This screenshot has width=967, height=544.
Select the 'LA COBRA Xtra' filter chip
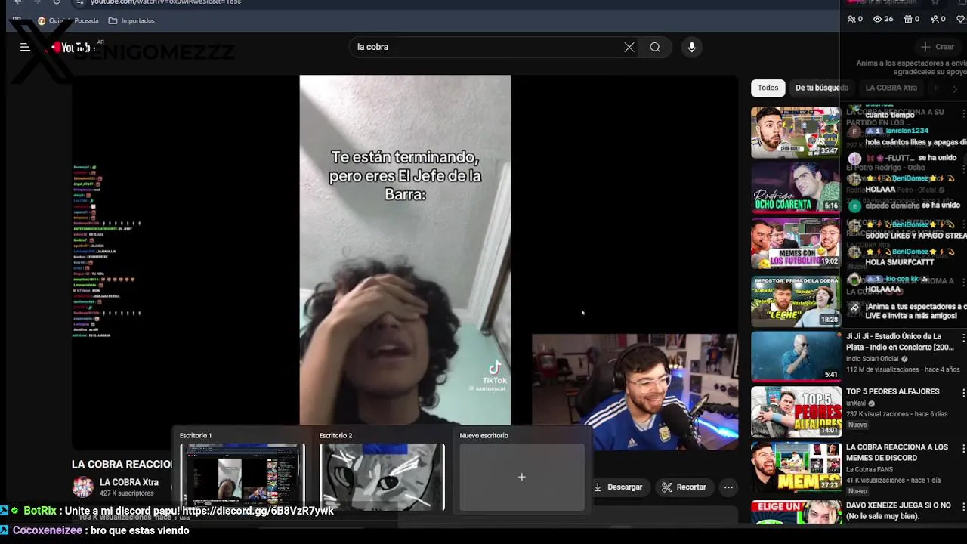(x=891, y=88)
